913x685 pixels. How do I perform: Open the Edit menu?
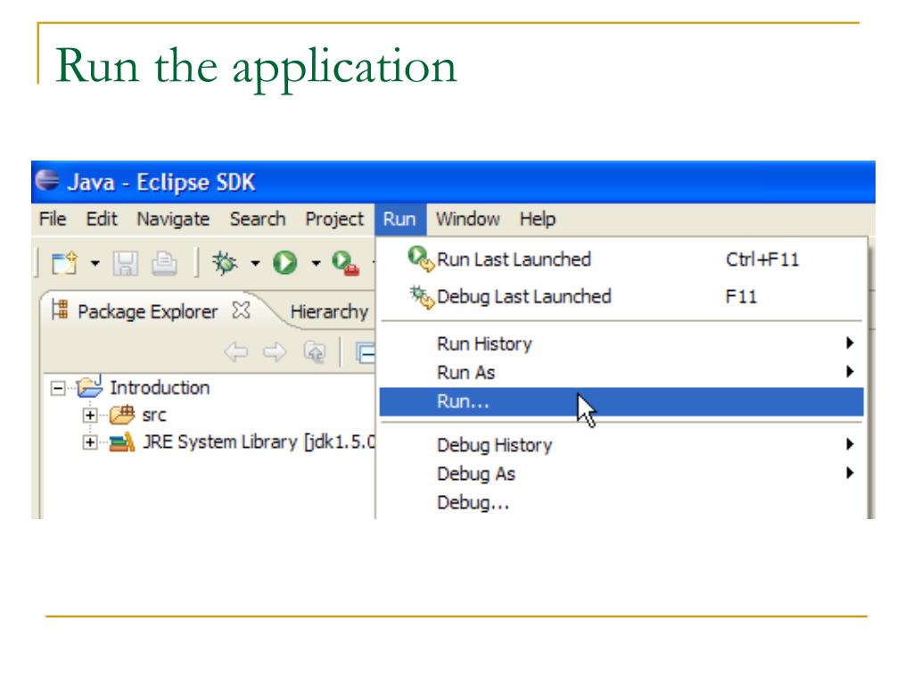[102, 219]
